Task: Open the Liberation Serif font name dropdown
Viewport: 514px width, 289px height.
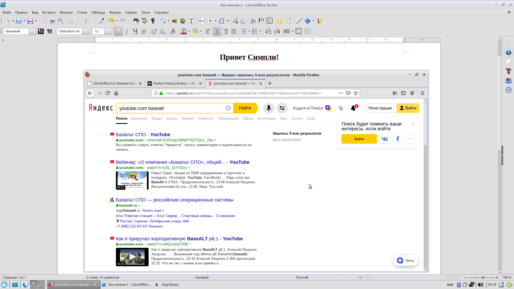Action: click(x=86, y=31)
